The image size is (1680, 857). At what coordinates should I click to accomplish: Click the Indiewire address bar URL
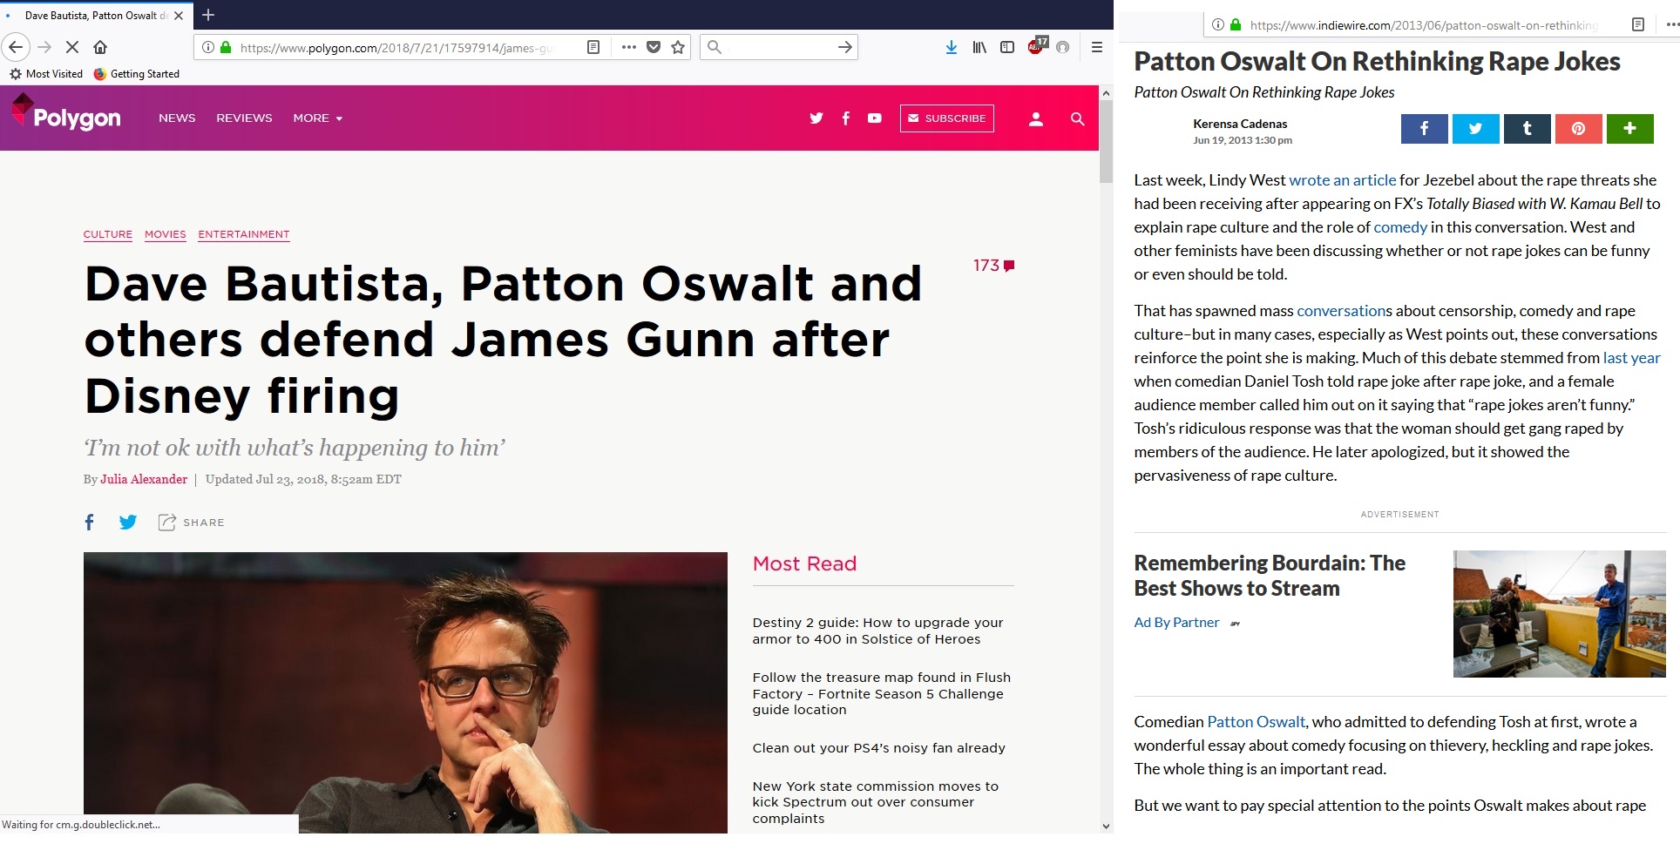1424,25
